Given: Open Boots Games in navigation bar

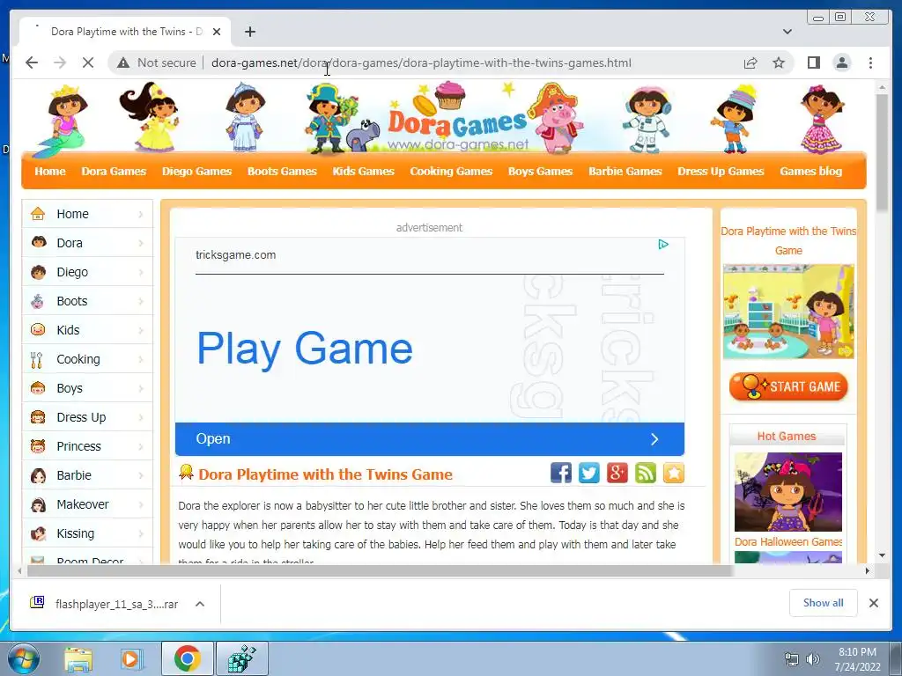Looking at the screenshot, I should tap(282, 172).
